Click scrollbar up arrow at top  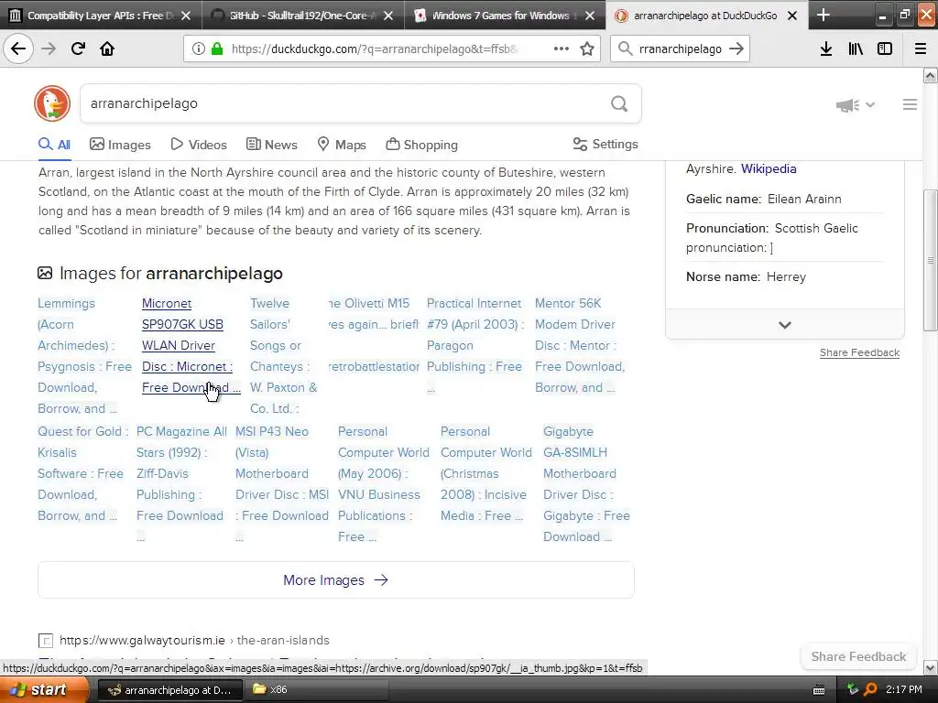click(930, 75)
